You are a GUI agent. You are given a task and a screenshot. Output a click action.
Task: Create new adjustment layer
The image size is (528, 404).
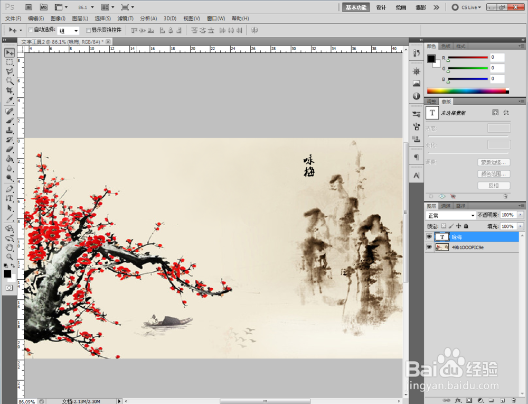(480, 400)
